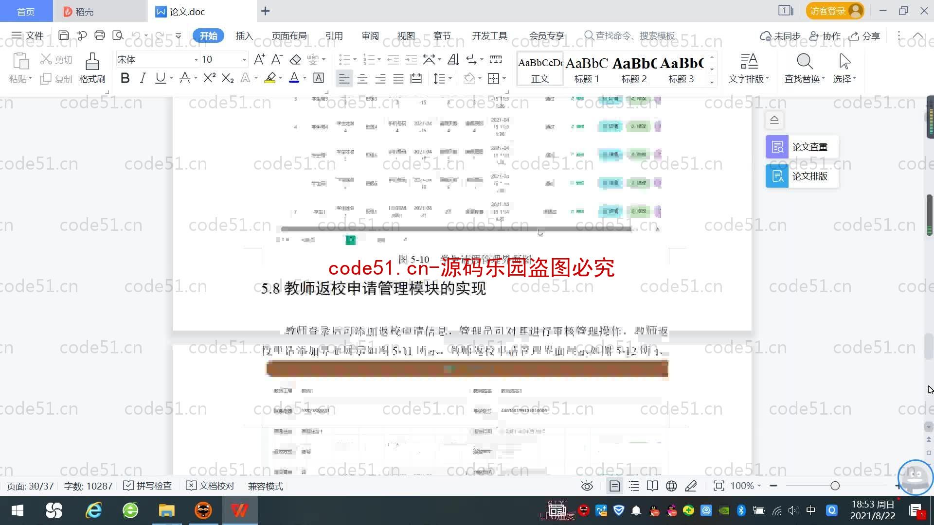This screenshot has height=525, width=934.
Task: Click the Increase font size icon
Action: click(x=259, y=59)
